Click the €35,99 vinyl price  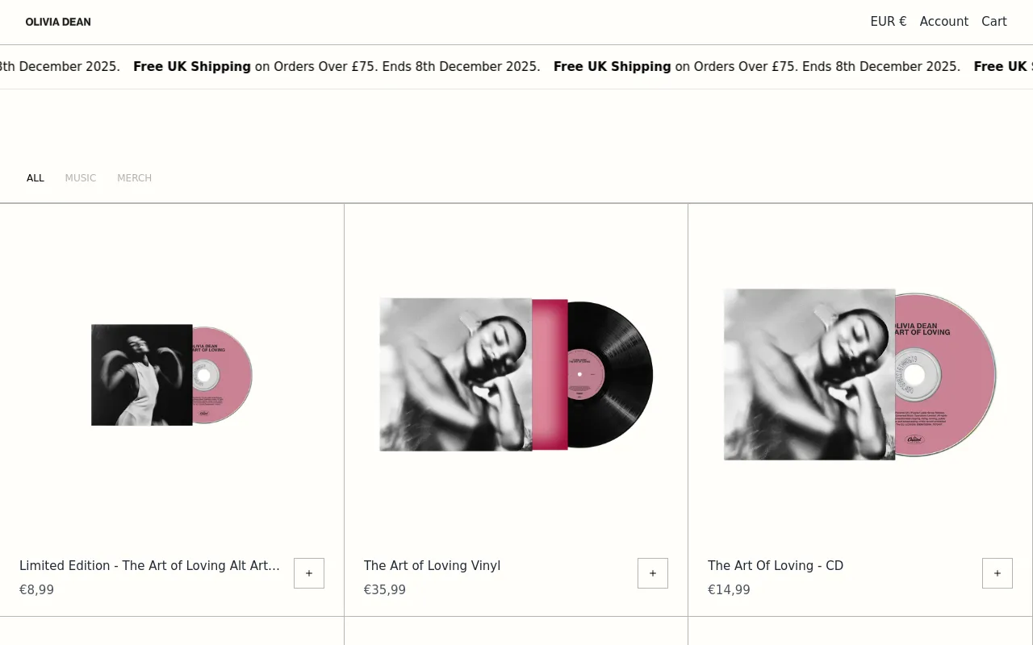[x=384, y=590]
